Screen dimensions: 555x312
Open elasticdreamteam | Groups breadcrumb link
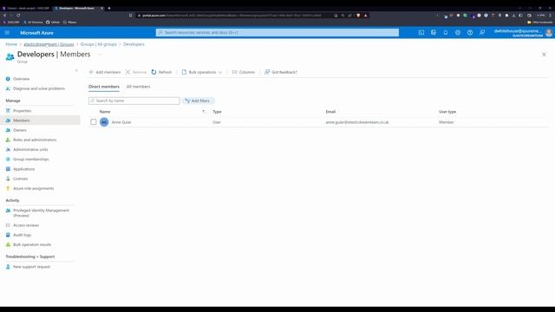49,44
